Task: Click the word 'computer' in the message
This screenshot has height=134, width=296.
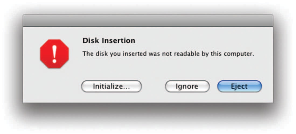Action: click(240, 54)
